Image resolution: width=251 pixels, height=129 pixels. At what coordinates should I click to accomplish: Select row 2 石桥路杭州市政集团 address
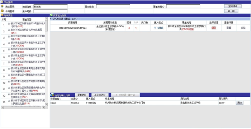[27, 31]
